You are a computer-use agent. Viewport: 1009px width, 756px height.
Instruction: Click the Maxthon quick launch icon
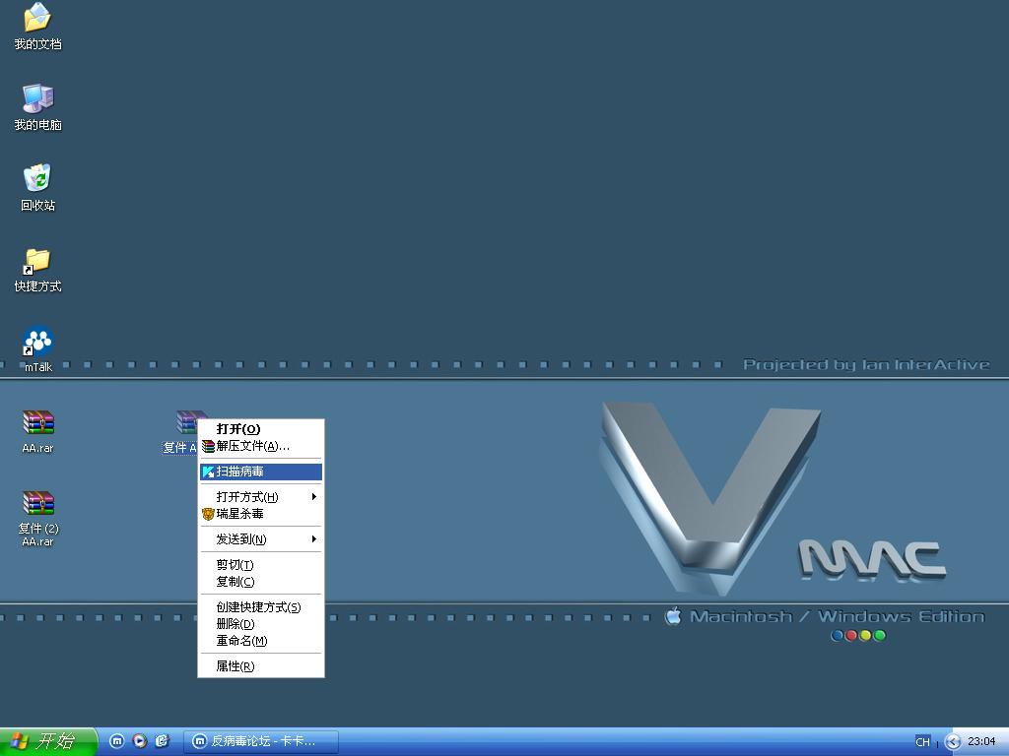[x=117, y=741]
